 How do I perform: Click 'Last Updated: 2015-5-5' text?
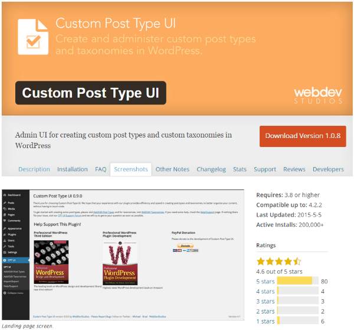[x=289, y=215]
